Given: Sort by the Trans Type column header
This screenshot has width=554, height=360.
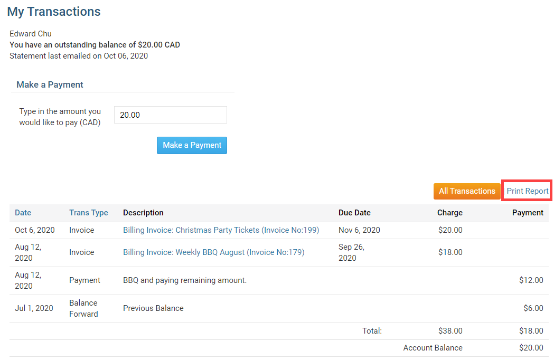Looking at the screenshot, I should [88, 213].
